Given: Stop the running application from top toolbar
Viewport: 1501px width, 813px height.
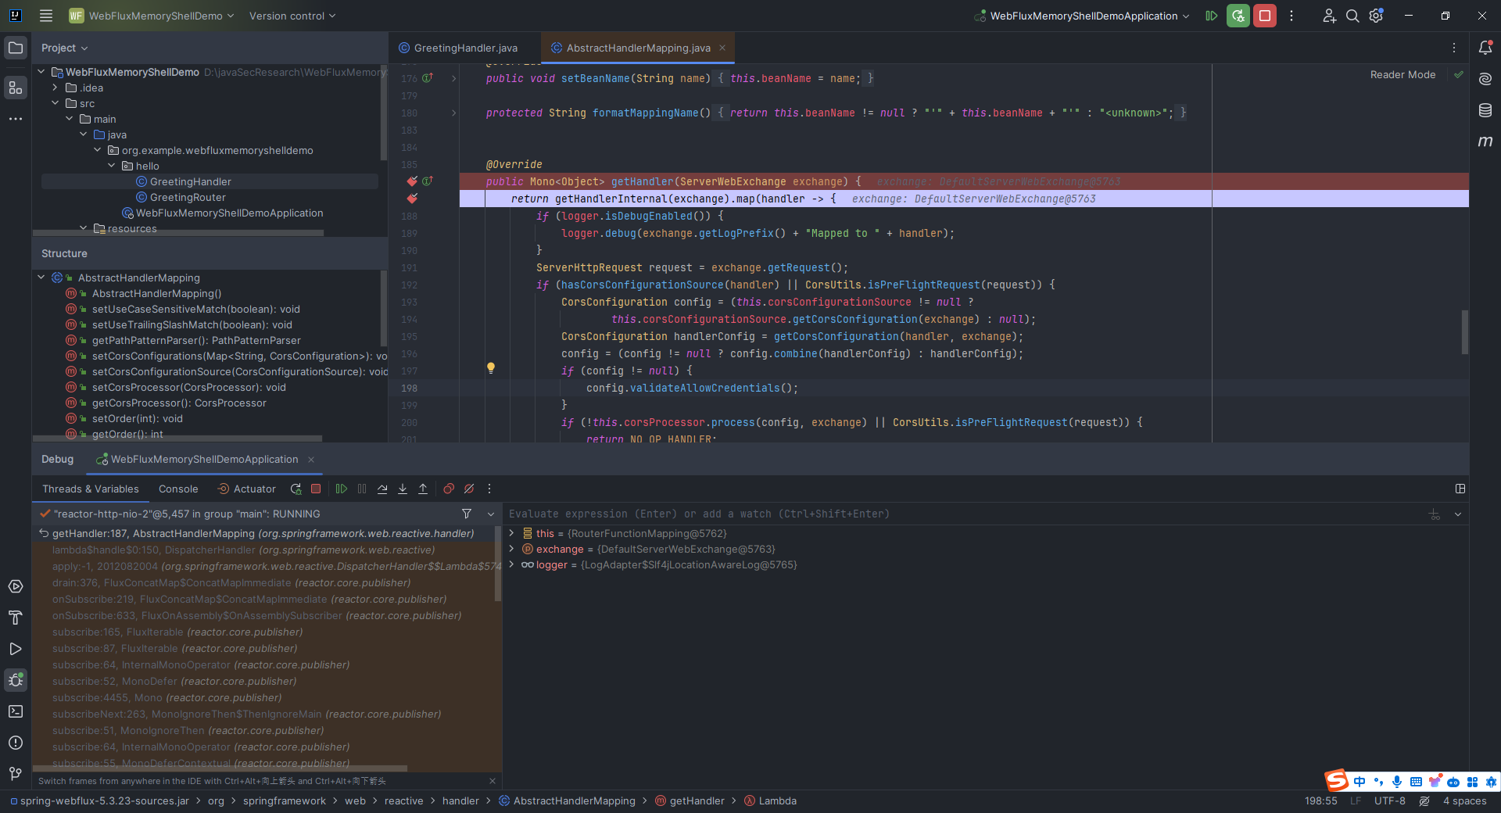Looking at the screenshot, I should click(x=1265, y=16).
